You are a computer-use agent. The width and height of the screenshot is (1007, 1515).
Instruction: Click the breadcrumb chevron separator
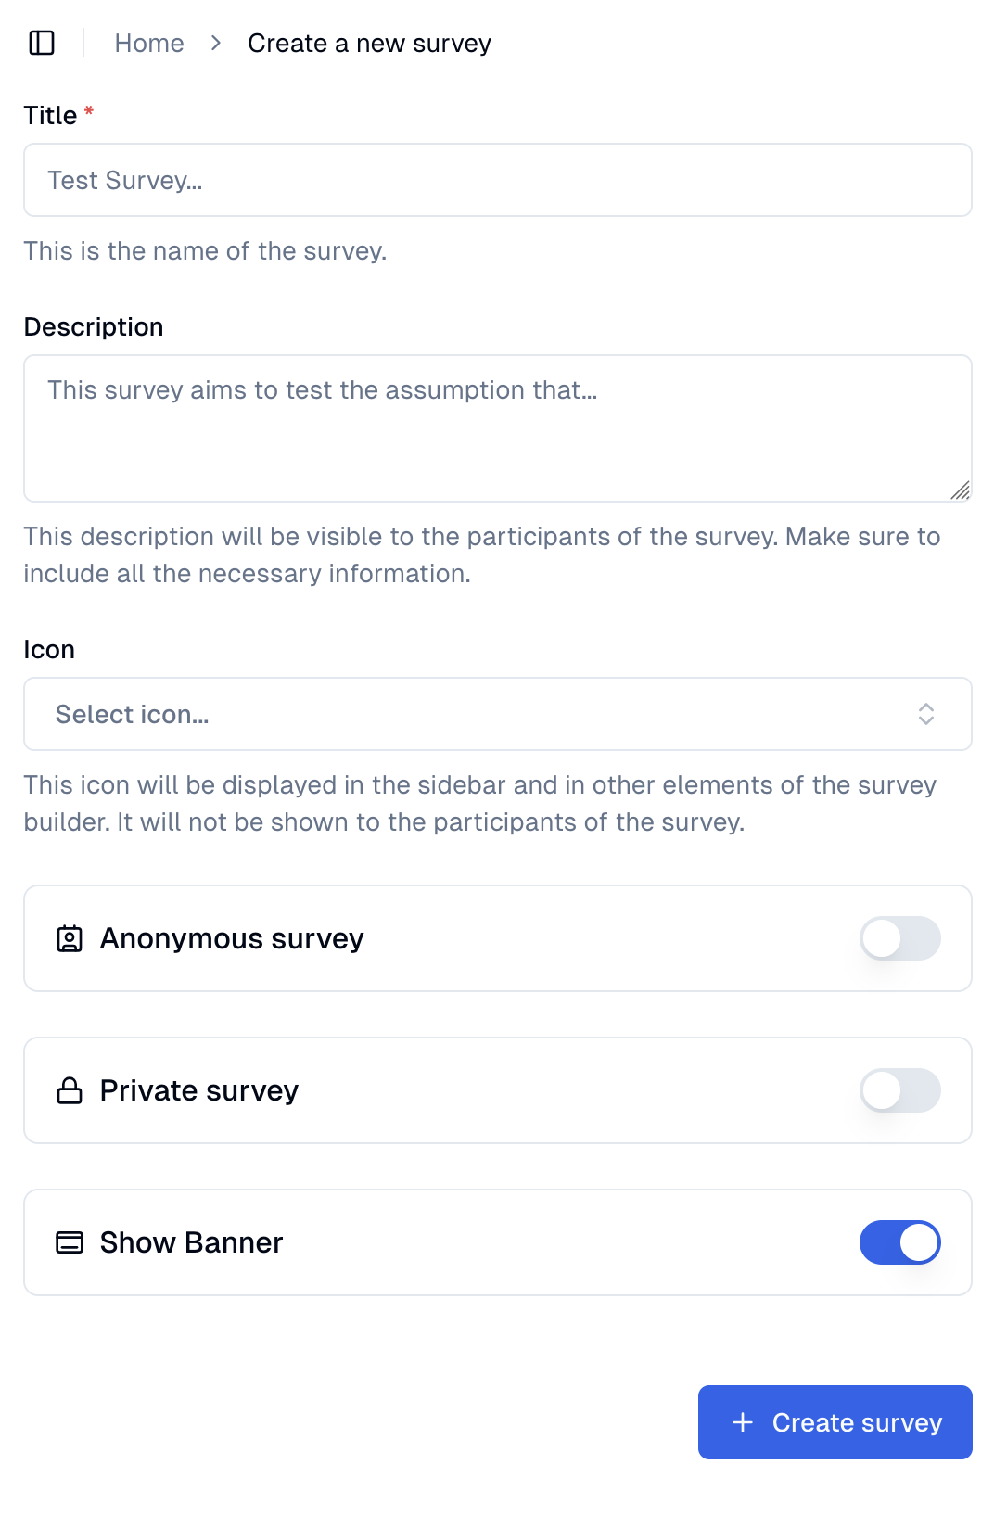click(216, 43)
